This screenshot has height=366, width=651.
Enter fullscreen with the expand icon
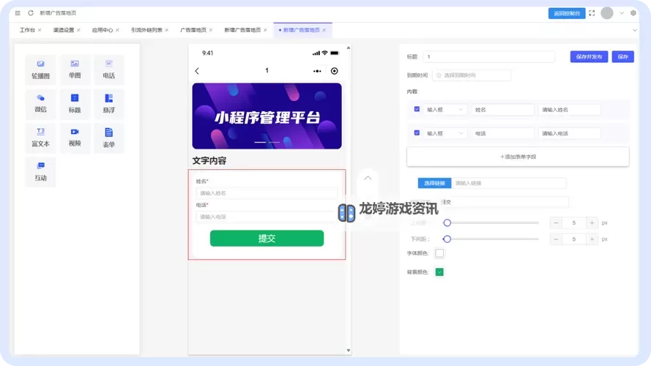[592, 13]
